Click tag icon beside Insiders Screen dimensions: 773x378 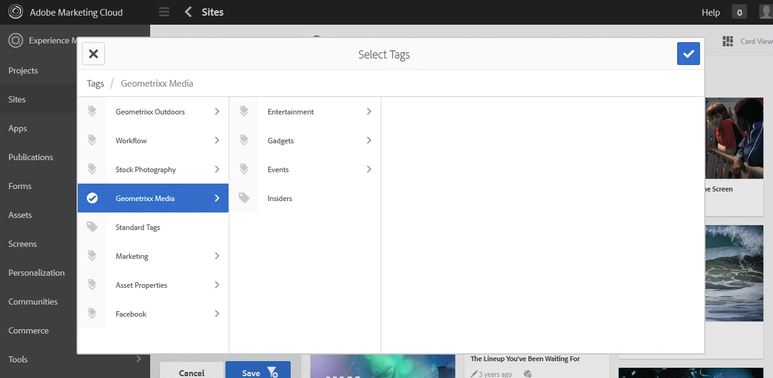point(244,198)
